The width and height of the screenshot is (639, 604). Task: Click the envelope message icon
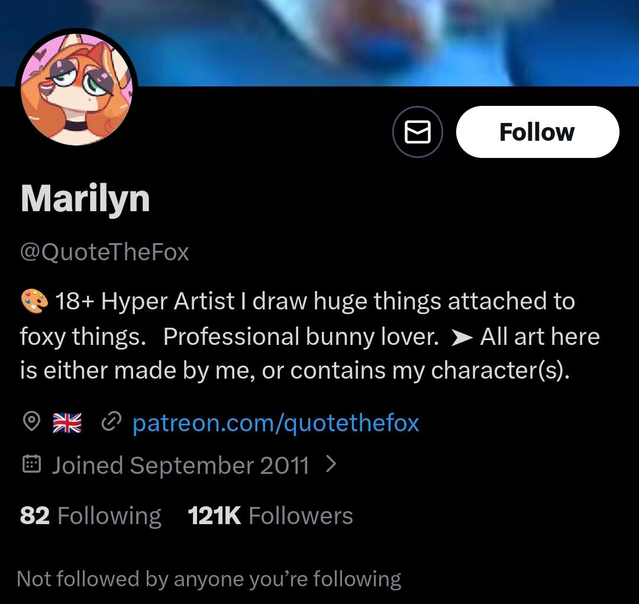pyautogui.click(x=417, y=132)
